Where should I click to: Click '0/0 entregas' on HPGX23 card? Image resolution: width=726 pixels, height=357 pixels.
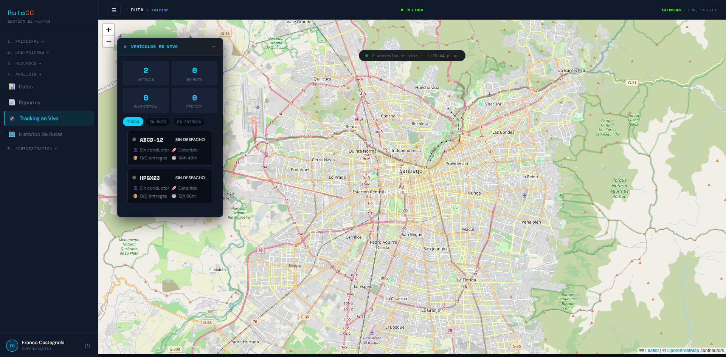[153, 196]
